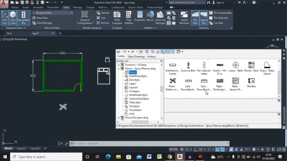Toggle the UCS Icon button in ribbon
The height and width of the screenshot is (161, 287).
tap(4, 18)
